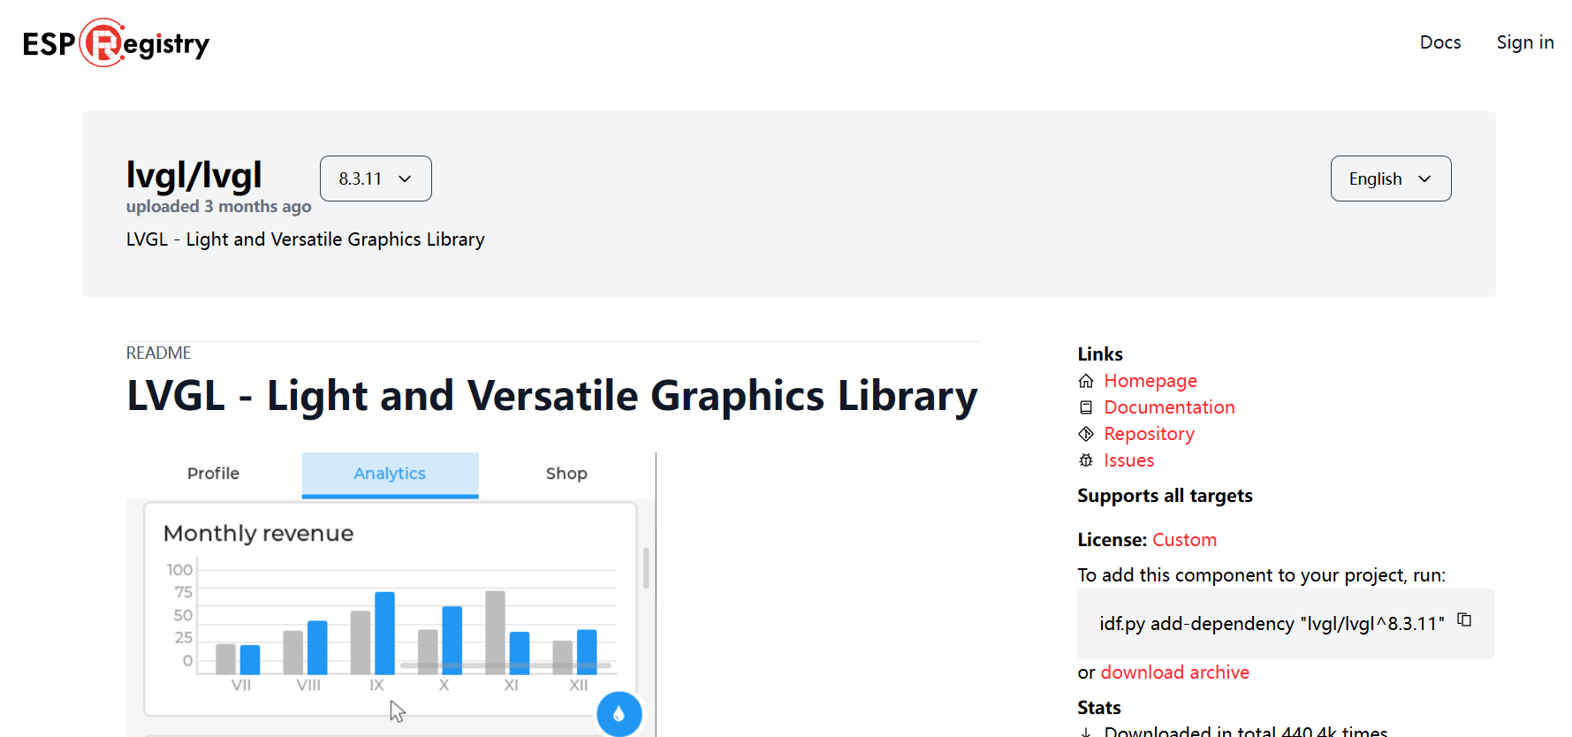
Task: Select the Analytics tab
Action: (x=390, y=474)
